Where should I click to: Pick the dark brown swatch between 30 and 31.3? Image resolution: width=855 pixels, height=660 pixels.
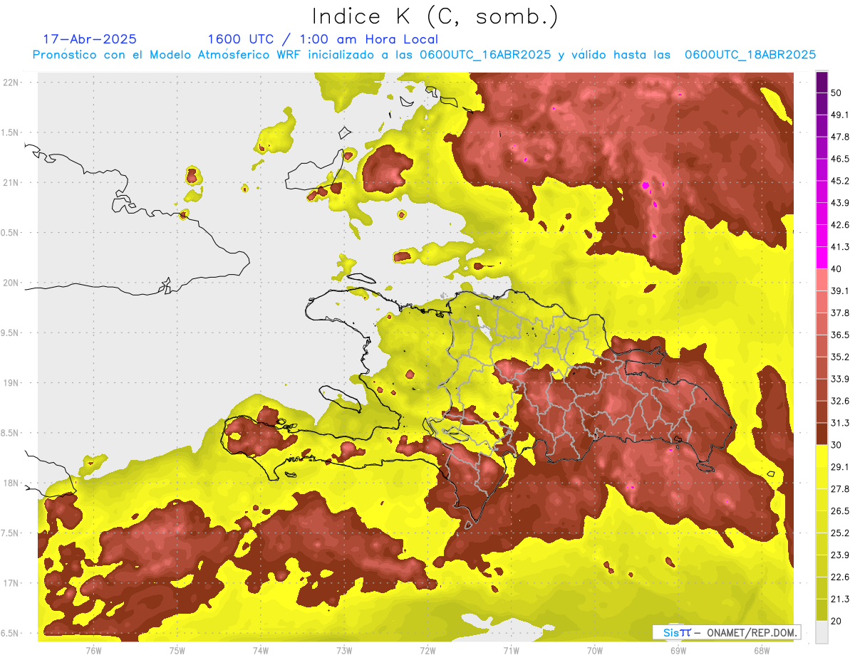(822, 434)
